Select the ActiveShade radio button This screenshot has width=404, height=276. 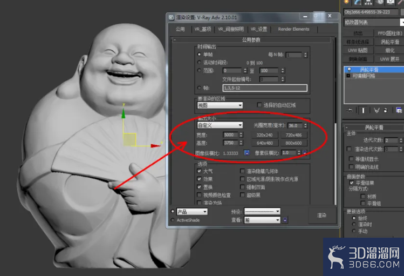tap(173, 220)
